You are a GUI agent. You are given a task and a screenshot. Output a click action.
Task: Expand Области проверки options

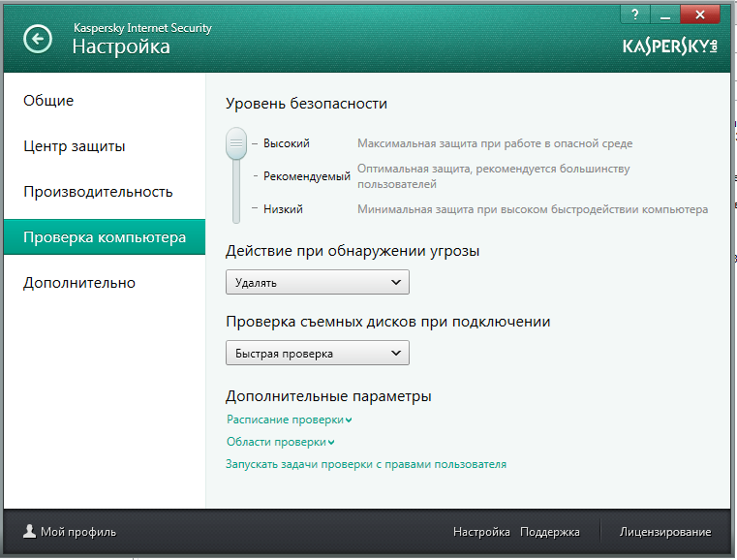coord(281,442)
